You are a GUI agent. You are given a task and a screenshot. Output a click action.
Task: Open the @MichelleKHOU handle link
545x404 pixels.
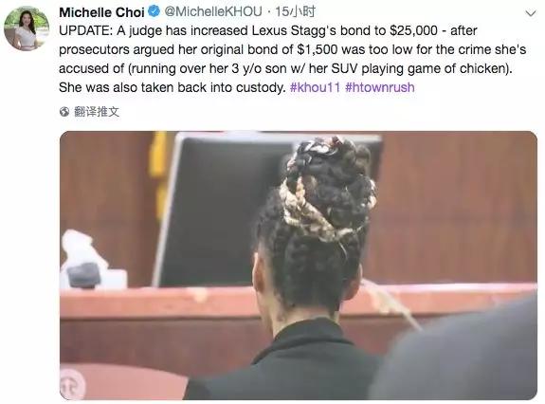[x=213, y=11]
